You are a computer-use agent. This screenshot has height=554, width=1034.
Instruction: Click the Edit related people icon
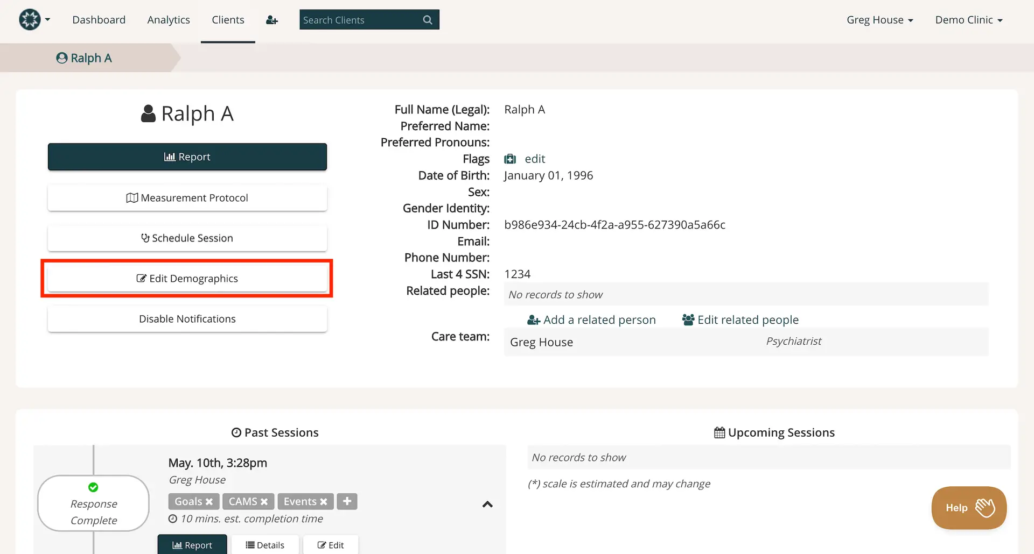coord(687,319)
